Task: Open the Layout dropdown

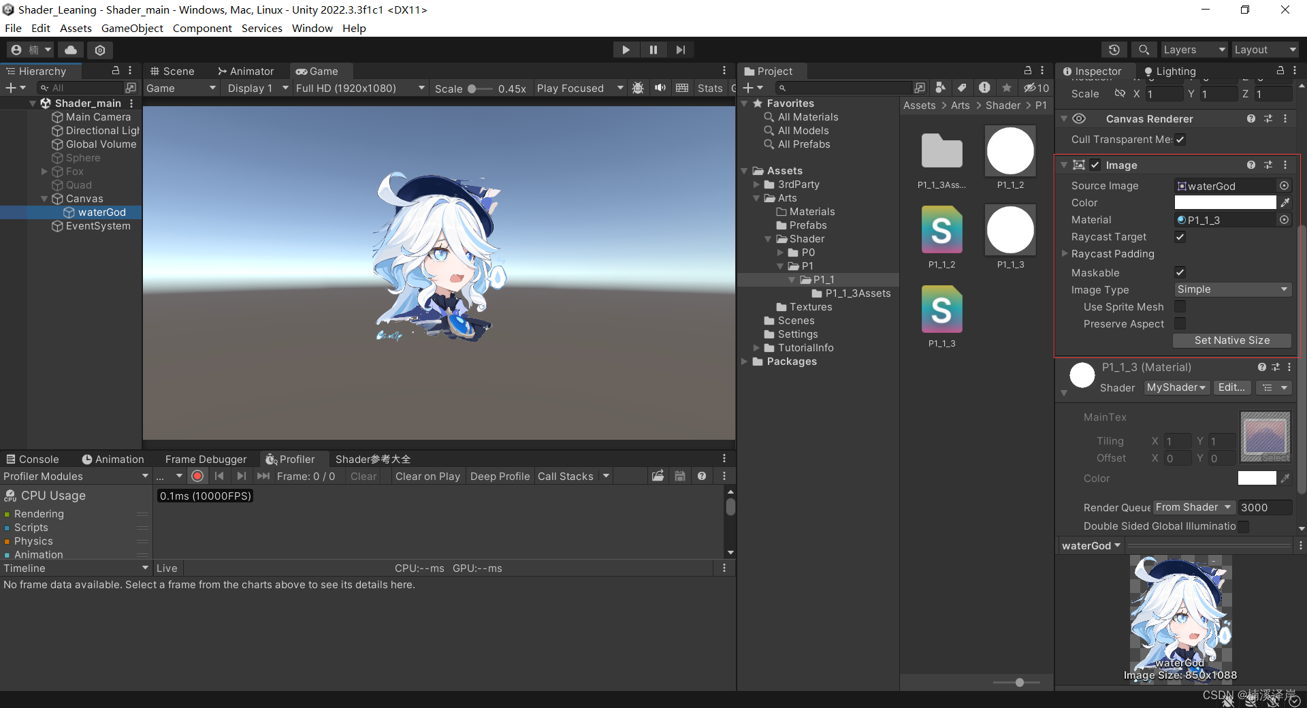Action: (x=1265, y=50)
